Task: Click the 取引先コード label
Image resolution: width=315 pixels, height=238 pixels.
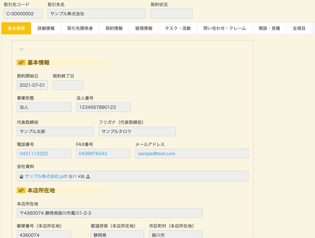Action: point(17,5)
